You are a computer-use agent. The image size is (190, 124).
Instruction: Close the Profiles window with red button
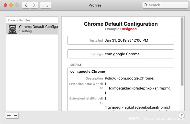click(x=5, y=5)
